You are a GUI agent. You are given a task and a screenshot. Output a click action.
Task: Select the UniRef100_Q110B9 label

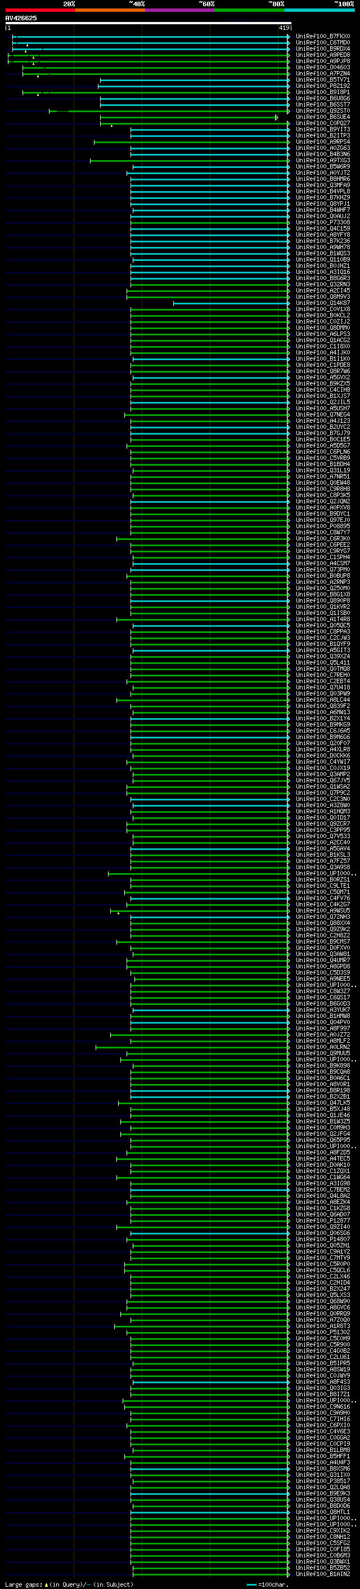323,260
